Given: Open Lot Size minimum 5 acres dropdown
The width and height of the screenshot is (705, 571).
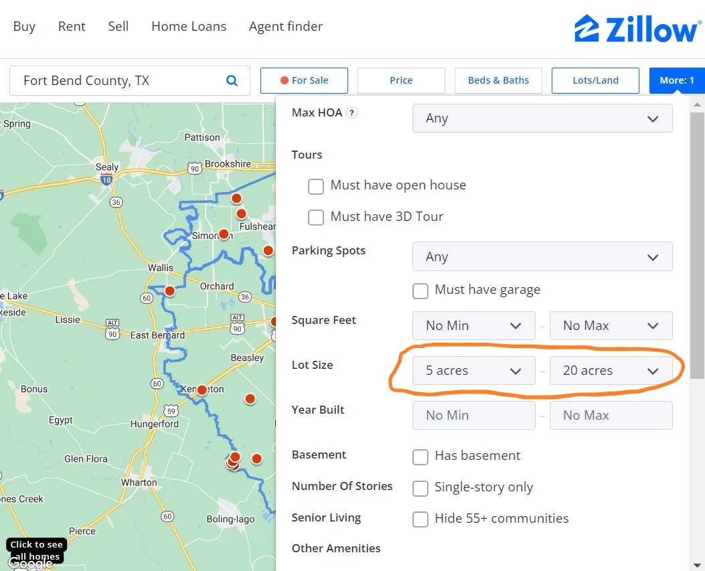Looking at the screenshot, I should [474, 370].
